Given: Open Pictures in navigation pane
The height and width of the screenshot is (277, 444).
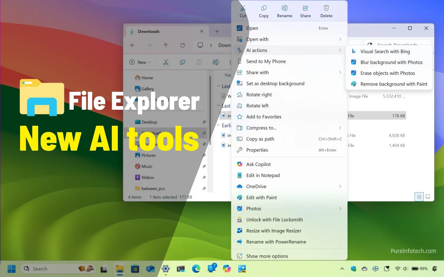Looking at the screenshot, I should click(x=145, y=155).
